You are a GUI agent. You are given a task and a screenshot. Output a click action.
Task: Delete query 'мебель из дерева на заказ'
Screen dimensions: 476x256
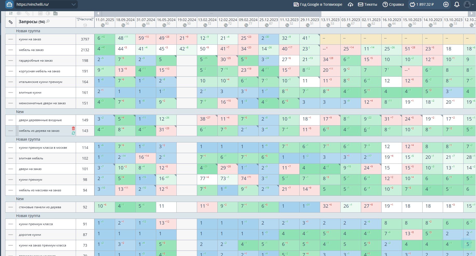pos(73,128)
